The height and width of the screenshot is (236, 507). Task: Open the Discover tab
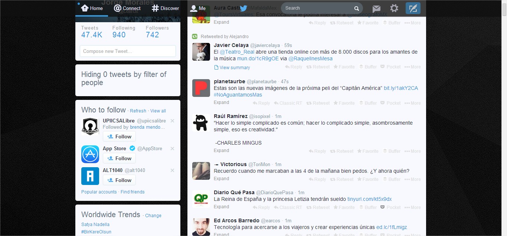click(165, 8)
